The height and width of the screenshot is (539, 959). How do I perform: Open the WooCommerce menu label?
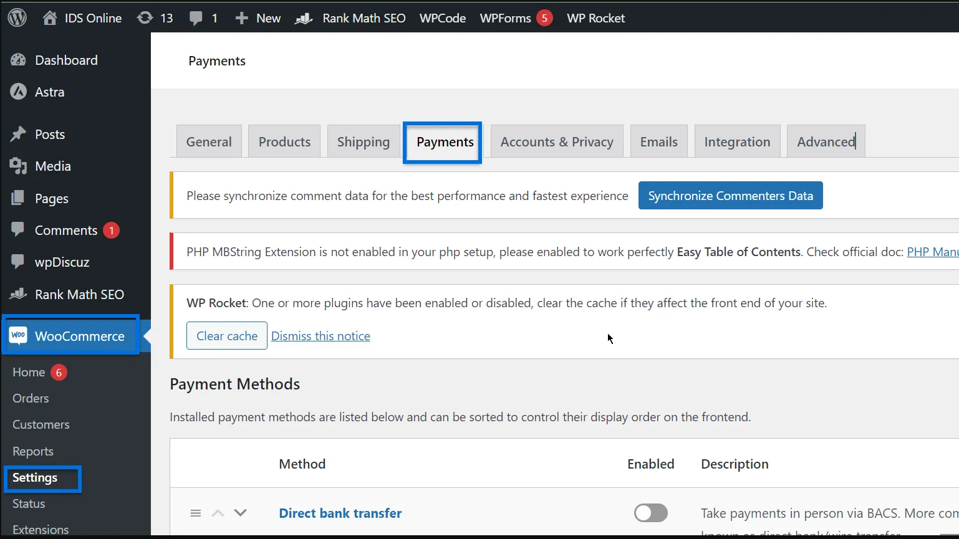[80, 336]
